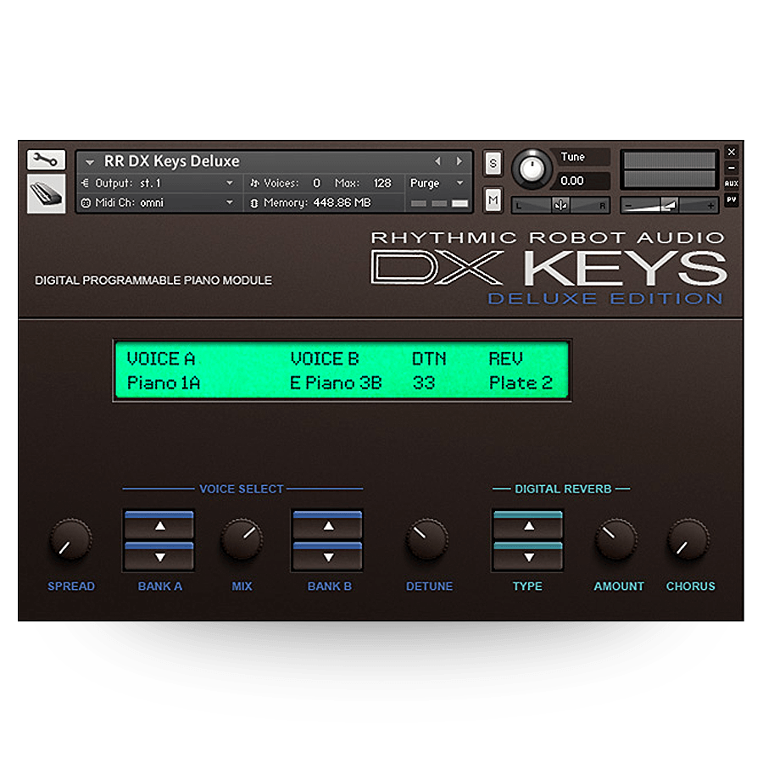763x763 pixels.
Task: Step Bank B voice down arrow
Action: [x=328, y=556]
